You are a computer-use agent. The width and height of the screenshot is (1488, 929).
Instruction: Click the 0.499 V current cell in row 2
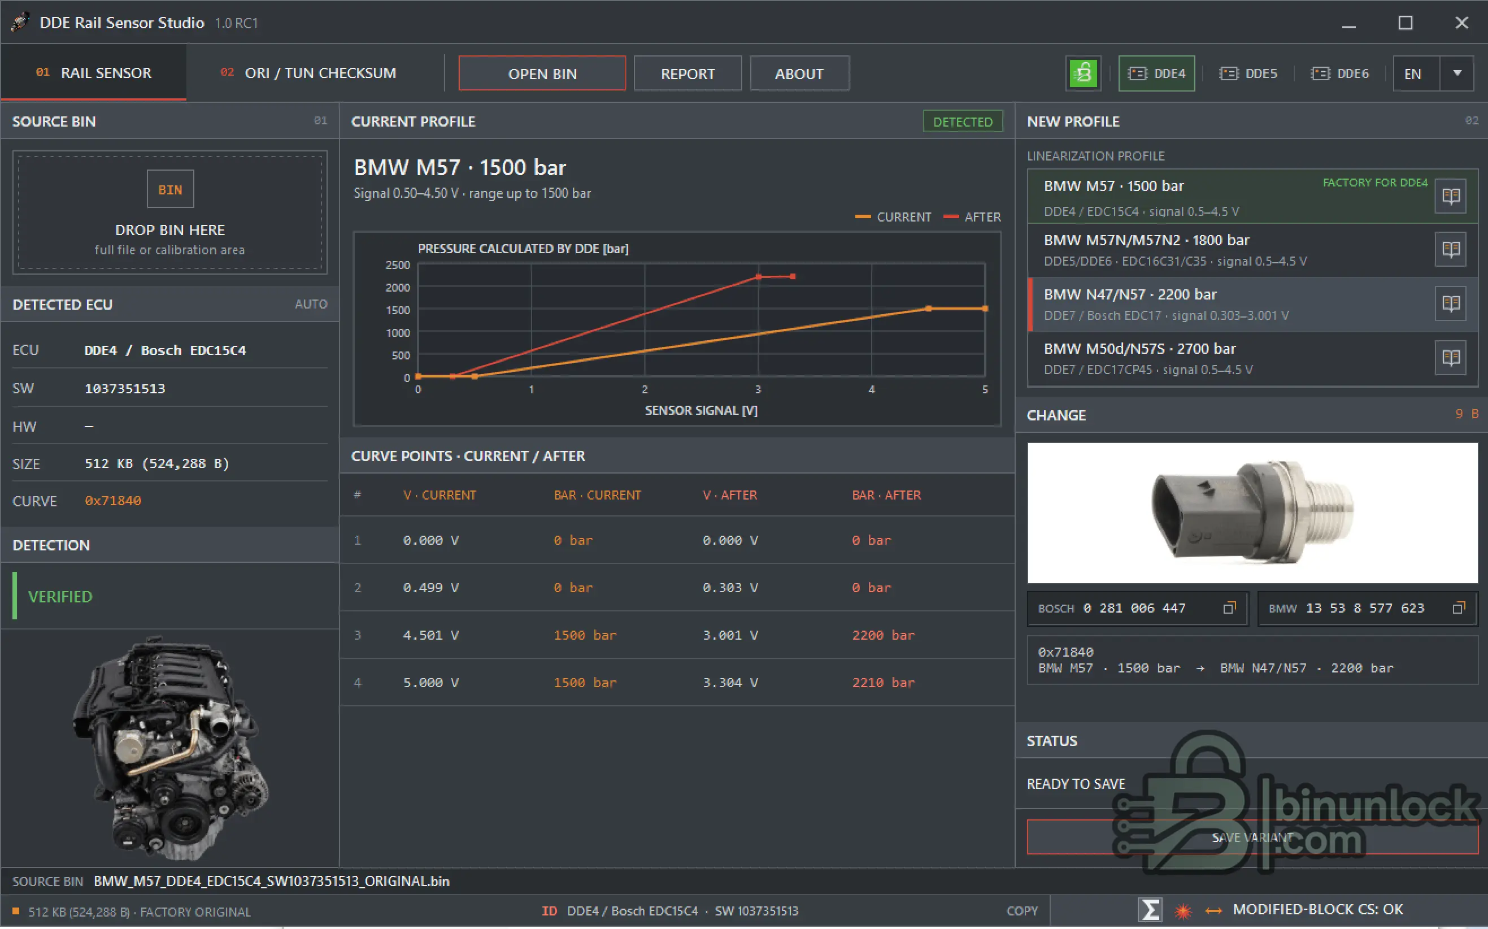pos(430,587)
